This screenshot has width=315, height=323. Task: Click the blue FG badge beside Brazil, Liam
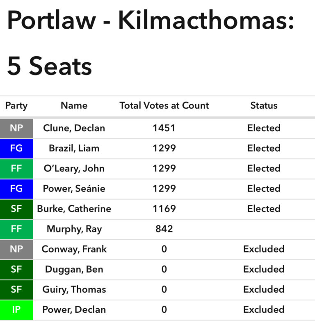pyautogui.click(x=16, y=148)
